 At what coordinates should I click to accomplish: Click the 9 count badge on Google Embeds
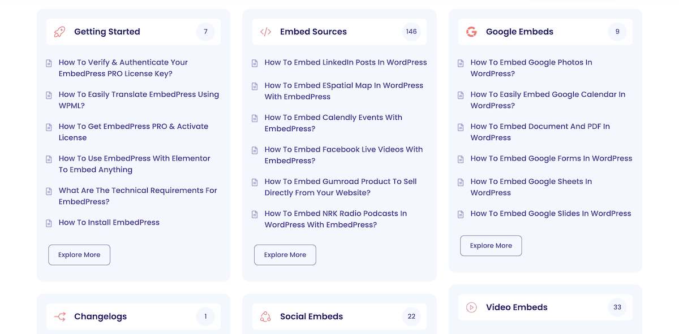617,32
